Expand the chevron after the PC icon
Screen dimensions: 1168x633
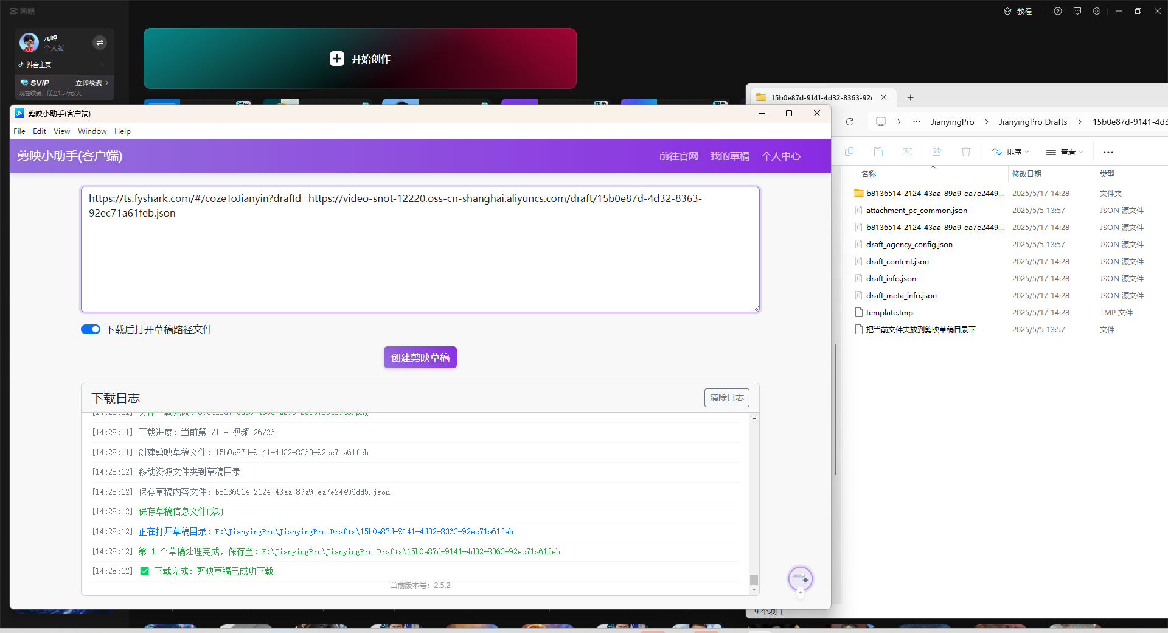(x=899, y=122)
